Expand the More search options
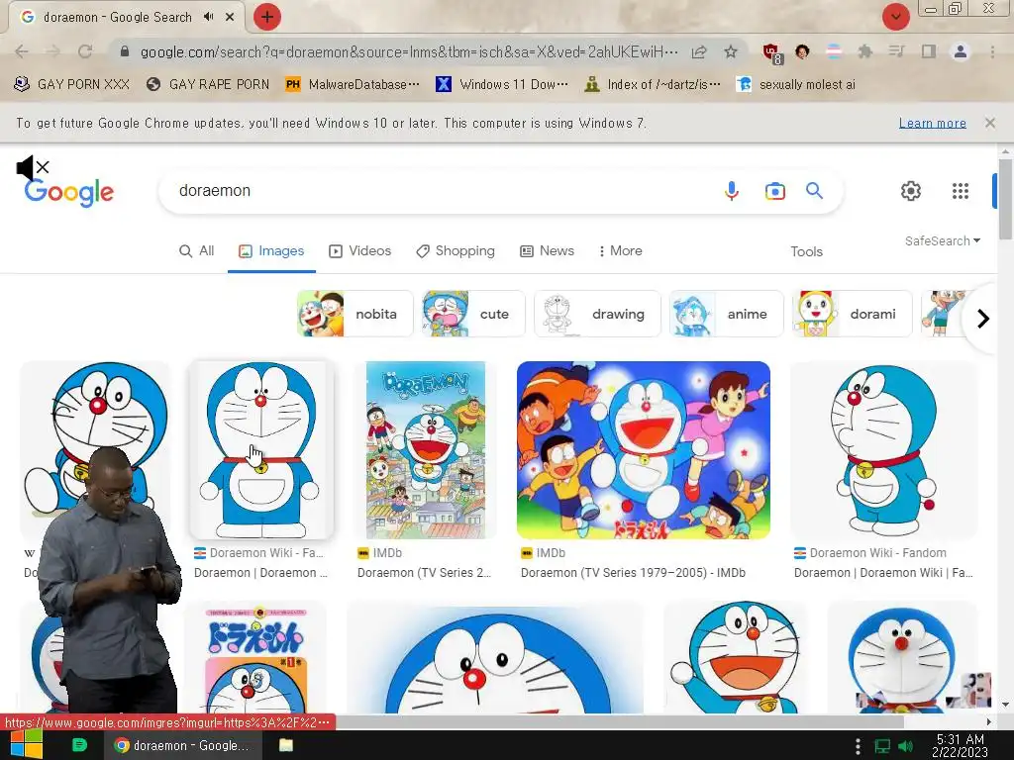 (x=620, y=250)
